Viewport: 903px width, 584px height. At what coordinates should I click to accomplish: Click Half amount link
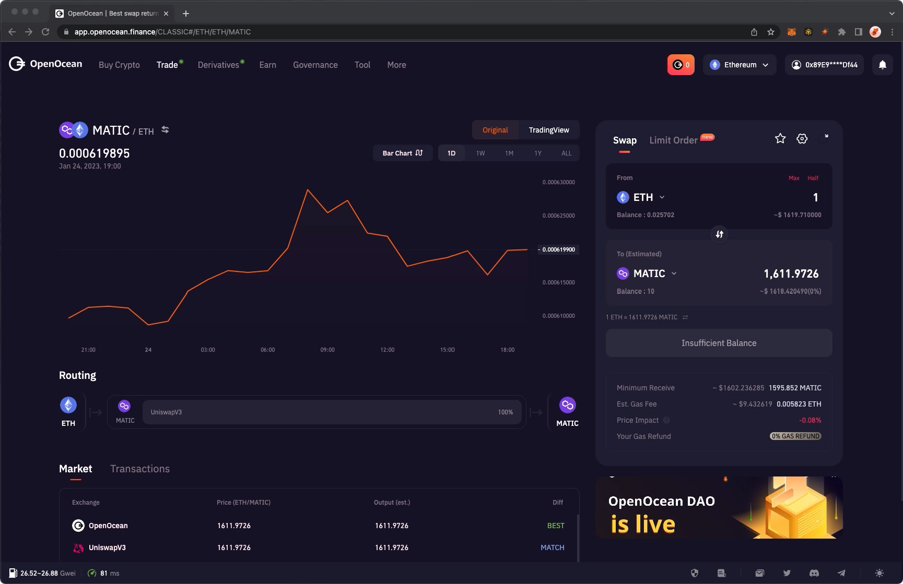click(813, 178)
